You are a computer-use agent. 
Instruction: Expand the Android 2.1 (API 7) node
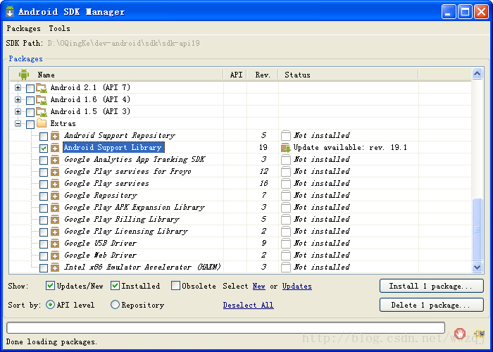18,88
